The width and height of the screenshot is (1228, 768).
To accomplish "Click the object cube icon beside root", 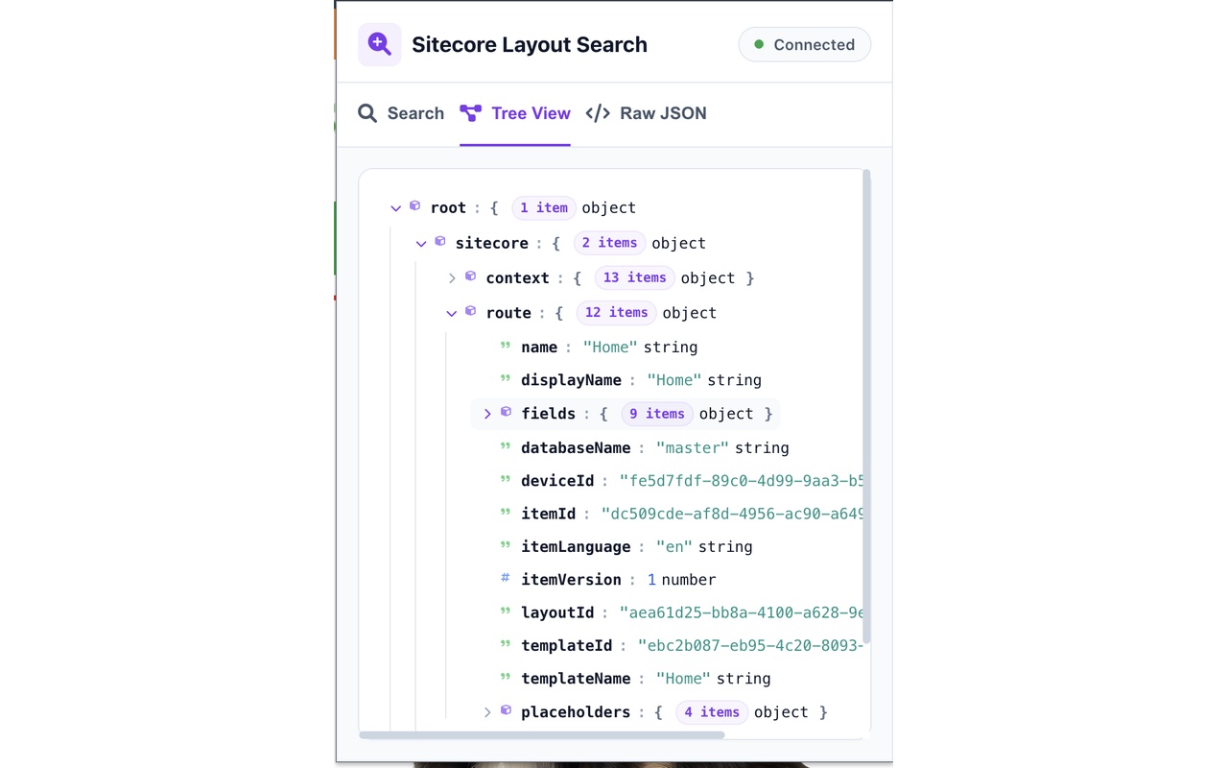I will coord(415,205).
